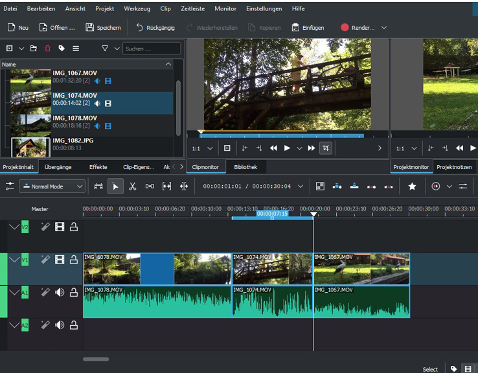Select the razor (scissors) tool
The width and height of the screenshot is (478, 373).
click(x=132, y=186)
